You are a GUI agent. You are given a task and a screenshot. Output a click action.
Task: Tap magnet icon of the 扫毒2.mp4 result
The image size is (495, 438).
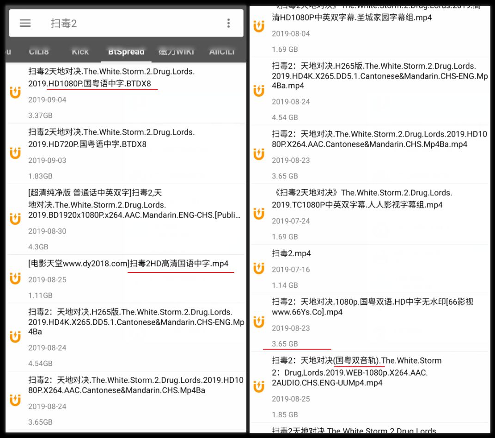[x=259, y=268]
